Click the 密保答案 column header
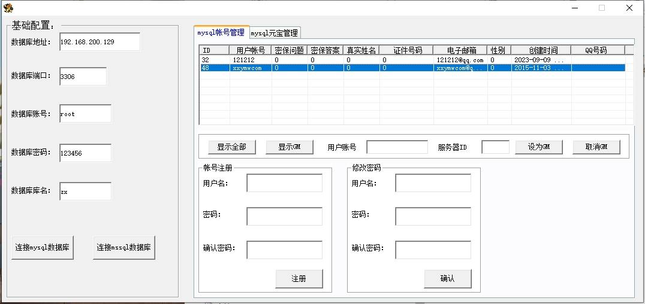 pyautogui.click(x=325, y=50)
